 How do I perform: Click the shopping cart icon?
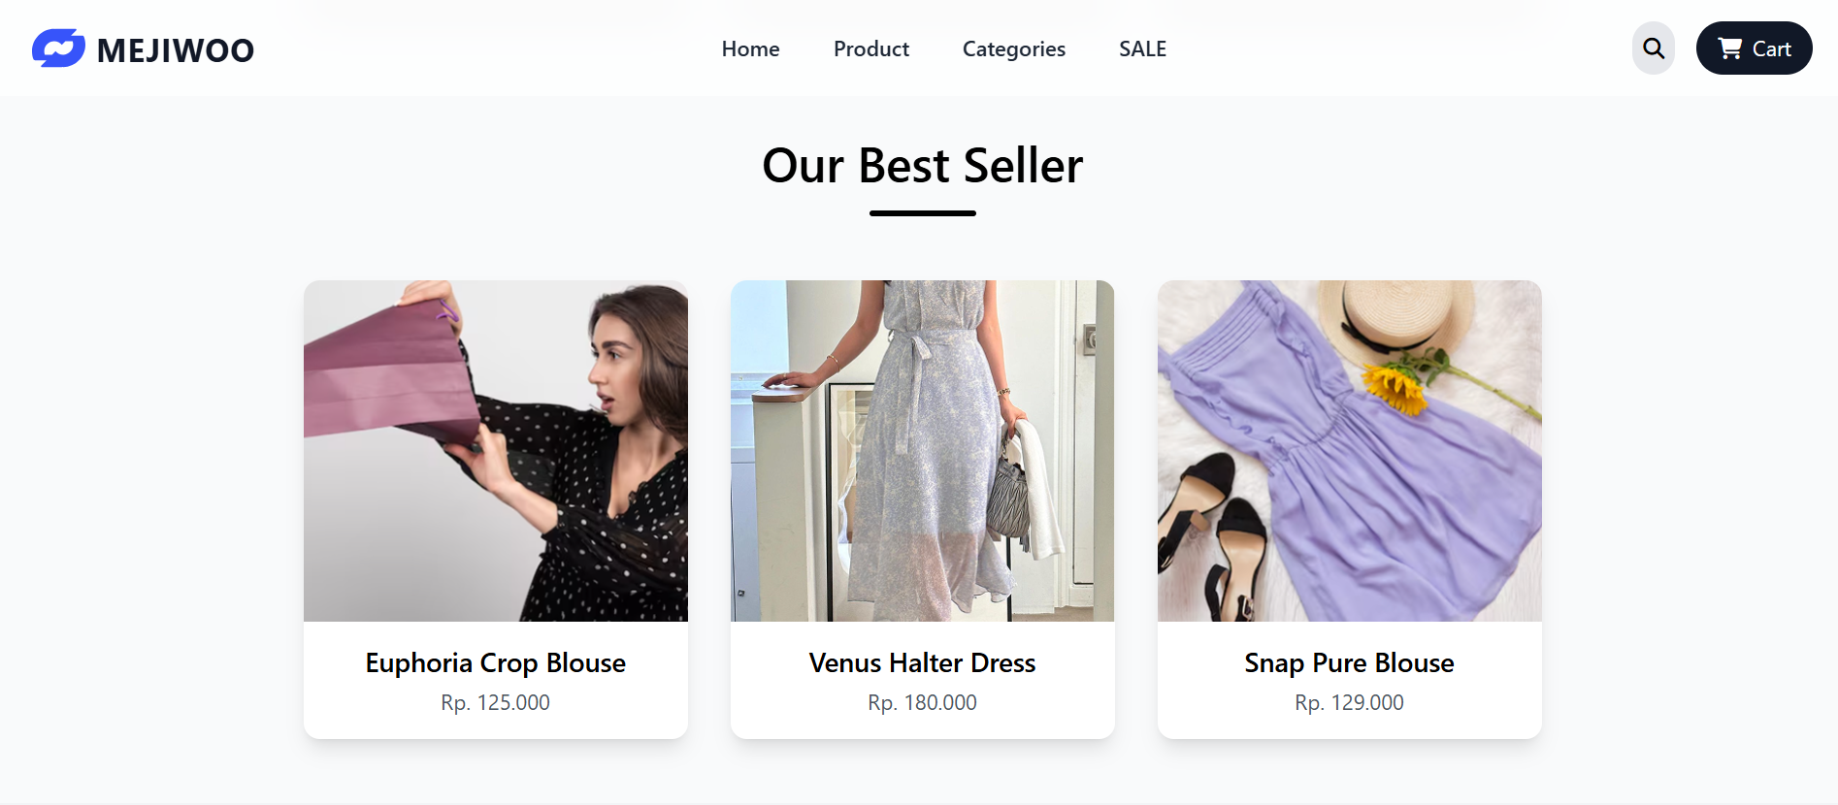tap(1729, 48)
